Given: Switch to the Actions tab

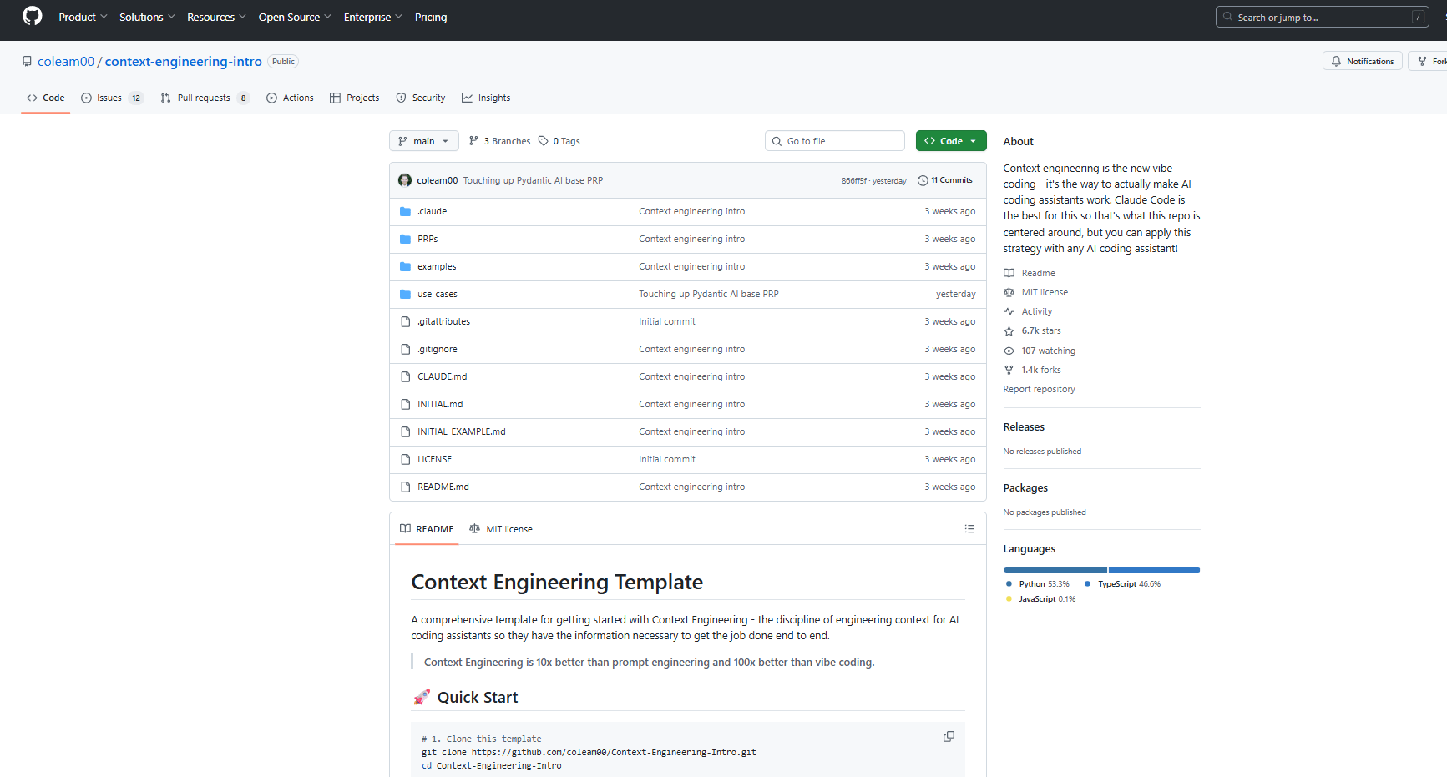Looking at the screenshot, I should click(x=290, y=98).
